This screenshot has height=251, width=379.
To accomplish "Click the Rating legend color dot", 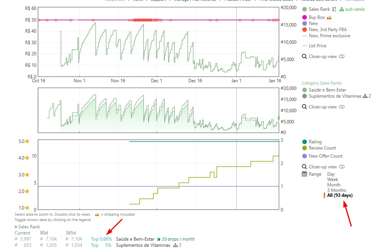I will (x=305, y=142).
